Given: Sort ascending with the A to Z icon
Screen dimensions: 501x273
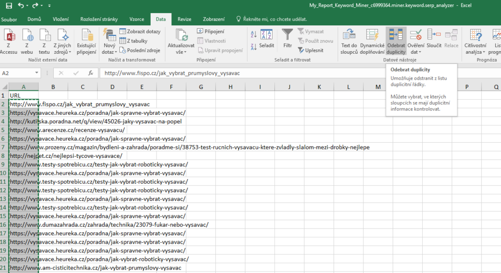Looking at the screenshot, I should pos(254,34).
